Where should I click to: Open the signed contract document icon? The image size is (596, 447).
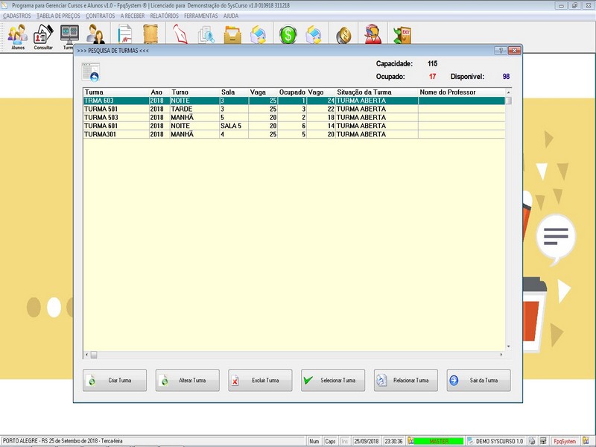click(x=124, y=34)
